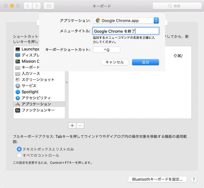Image resolution: width=204 pixels, height=188 pixels.
Task: Select the Spotlight magnifier icon
Action: (x=18, y=92)
